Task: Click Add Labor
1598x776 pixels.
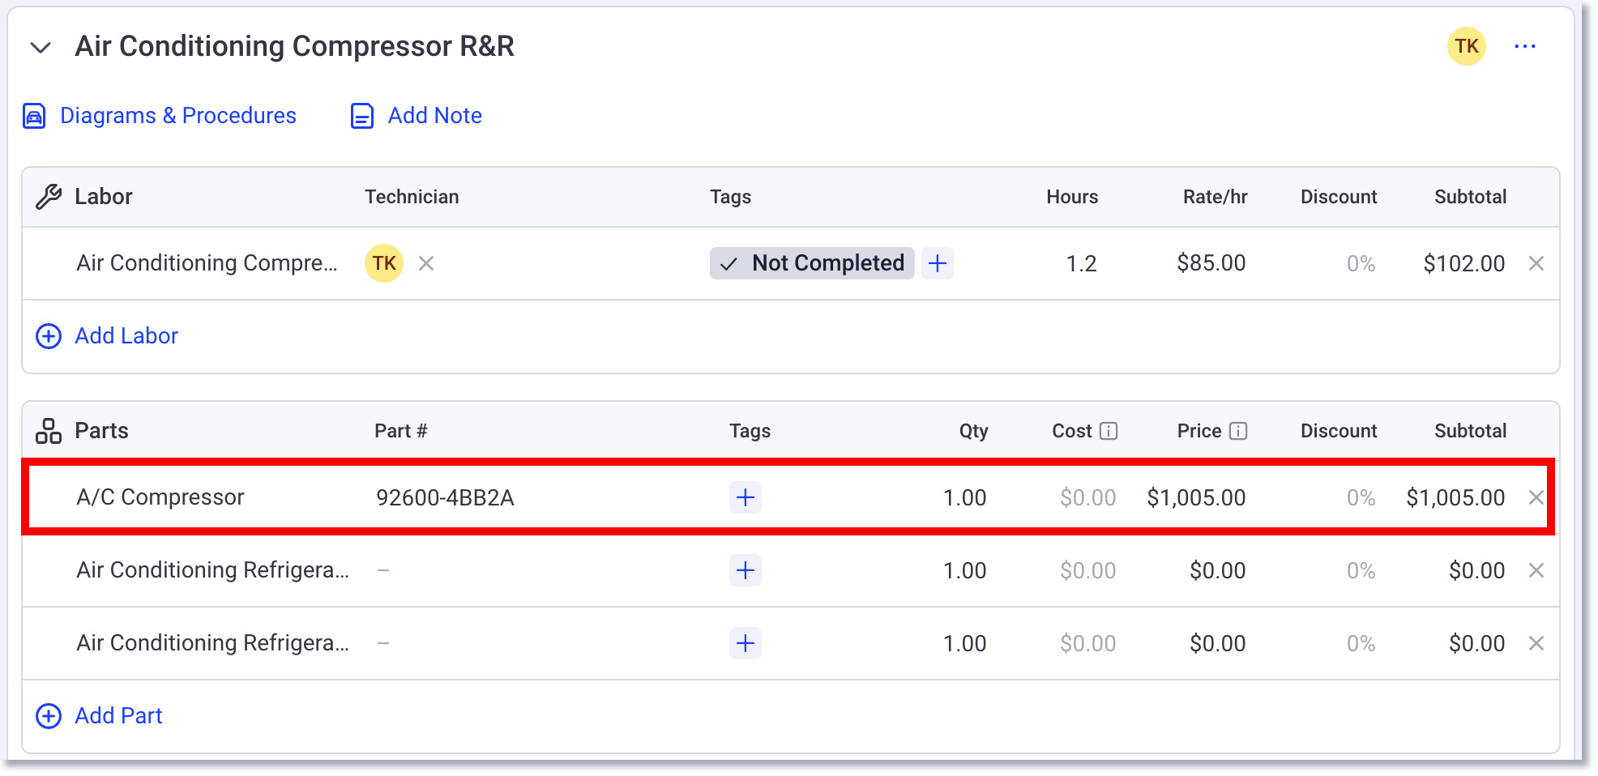Action: pos(126,336)
